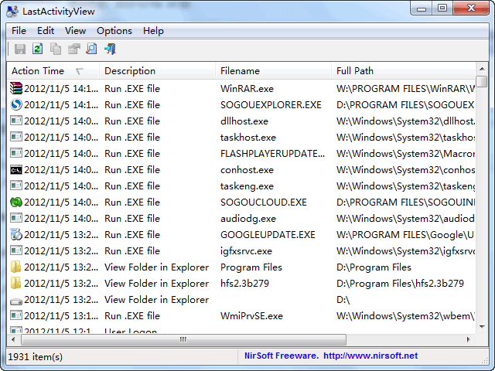This screenshot has height=371, width=495.
Task: Click View Folder in Explorer for D:\ row
Action: (x=156, y=300)
